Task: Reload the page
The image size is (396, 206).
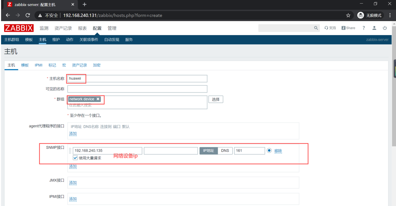Action: pos(28,15)
